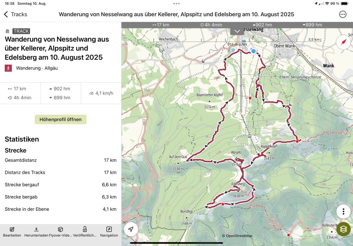
Task: Open the Flyover-Video cube icon
Action: 60,229
